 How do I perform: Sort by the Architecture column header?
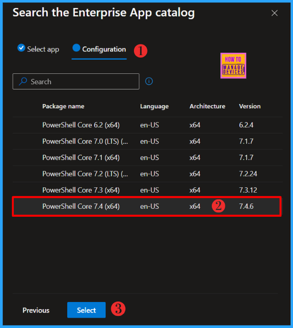tap(207, 106)
